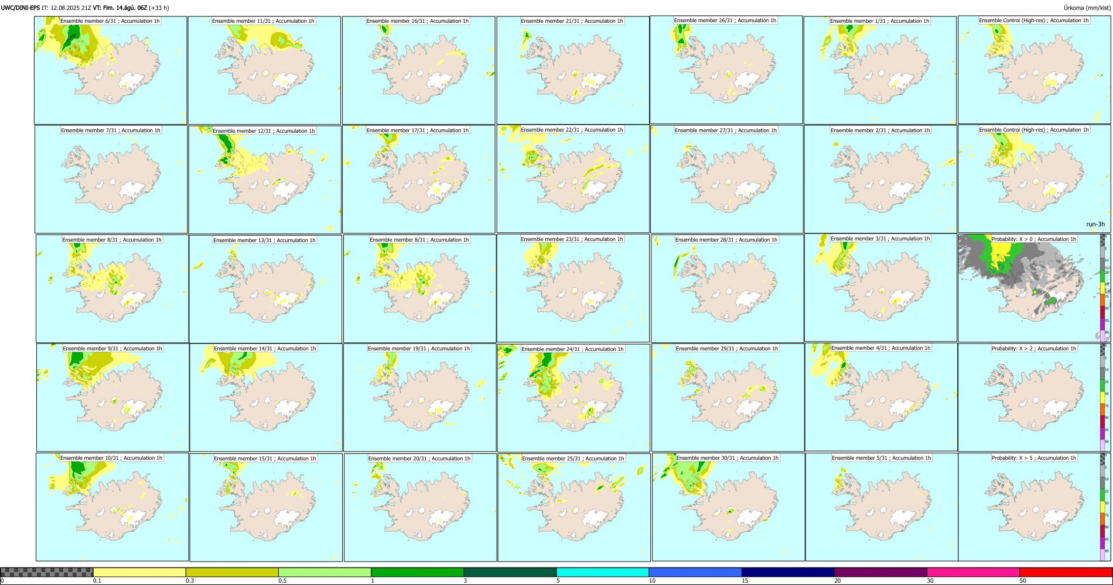Click the yellow 0.1–0.3 legend swatch
This screenshot has height=585, width=1113.
139,572
